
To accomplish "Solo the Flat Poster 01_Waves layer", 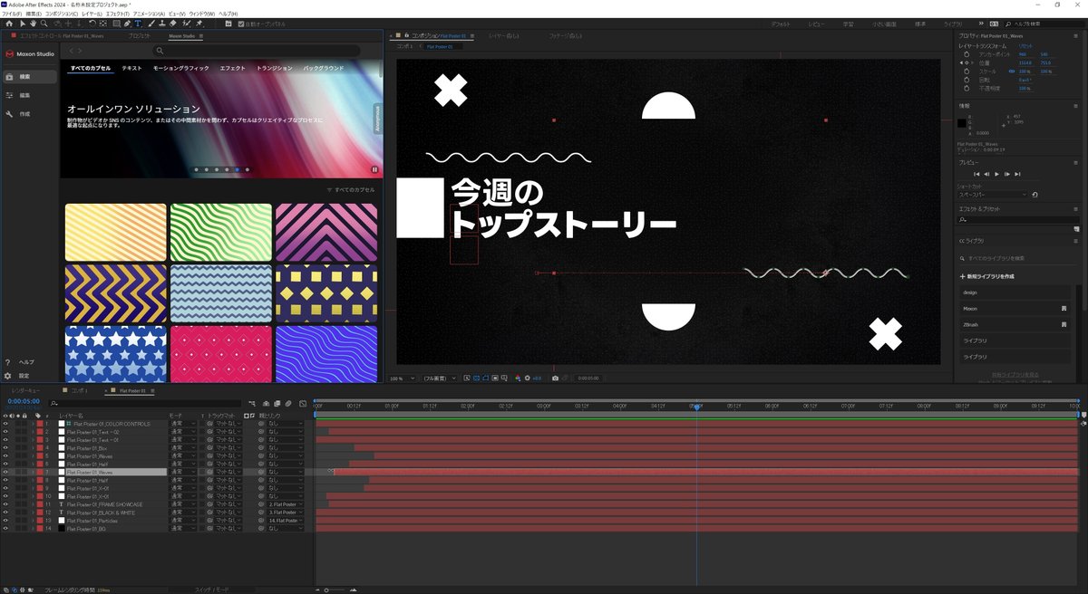I will coord(17,472).
